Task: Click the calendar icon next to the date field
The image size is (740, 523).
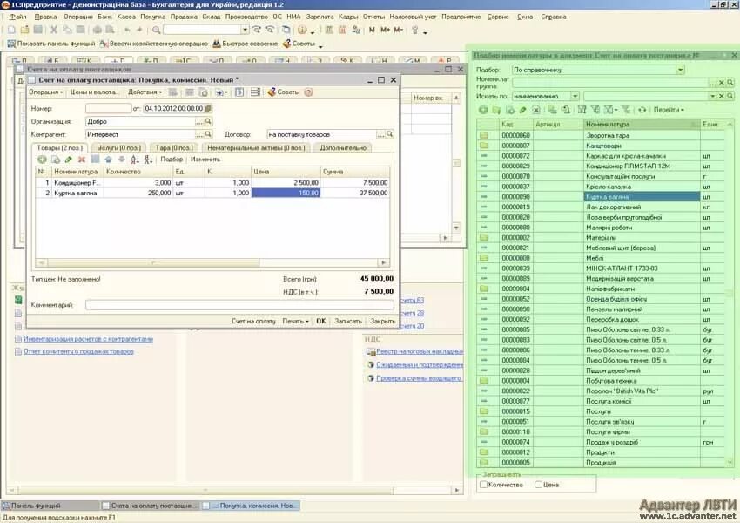Action: click(x=208, y=108)
